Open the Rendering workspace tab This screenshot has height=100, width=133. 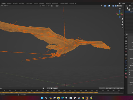tap(48, 4)
